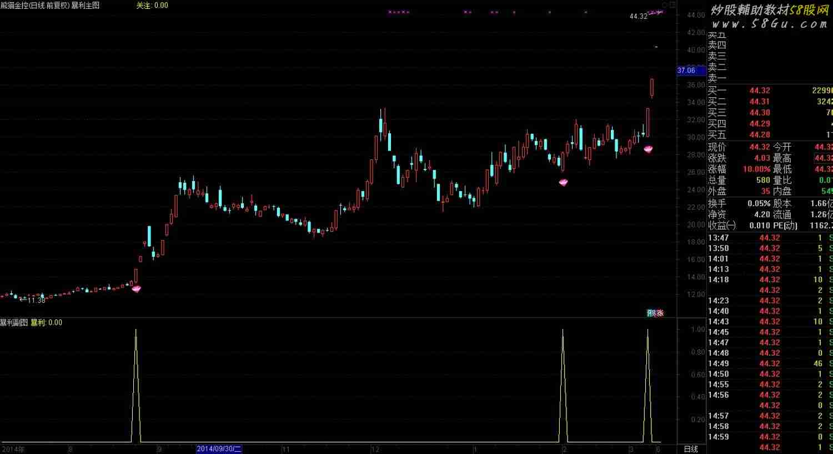Image resolution: width=833 pixels, height=454 pixels.
Task: Select the 14:40 trade tick row
Action: [770, 311]
